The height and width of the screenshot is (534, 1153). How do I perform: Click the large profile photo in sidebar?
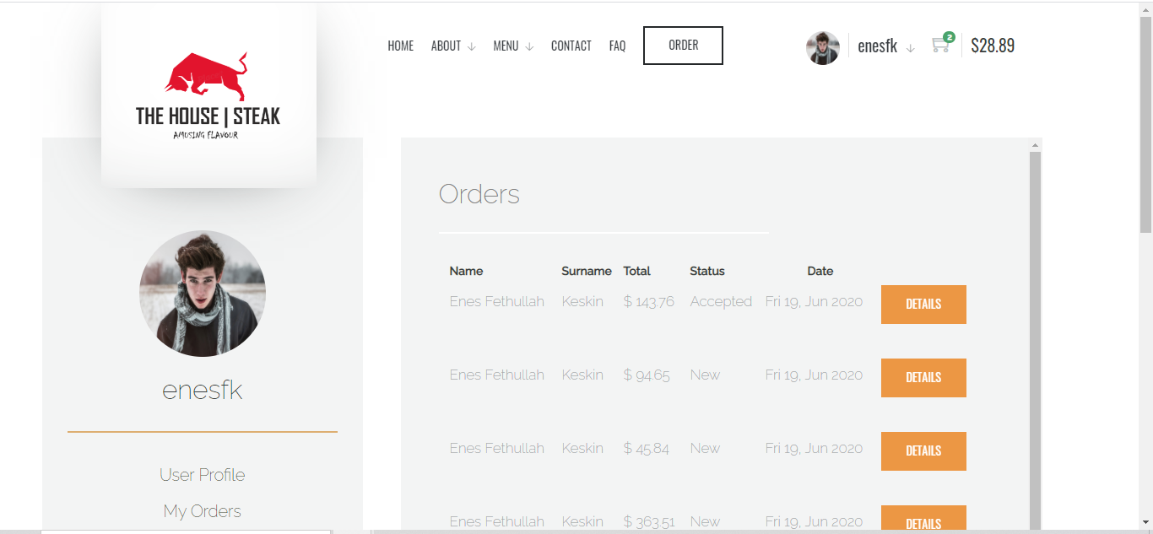pos(203,294)
